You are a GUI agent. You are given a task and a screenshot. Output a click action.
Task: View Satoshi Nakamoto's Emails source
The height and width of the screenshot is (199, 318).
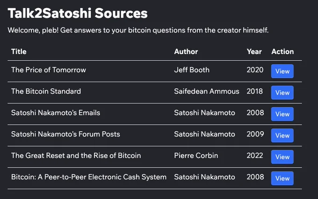282,114
